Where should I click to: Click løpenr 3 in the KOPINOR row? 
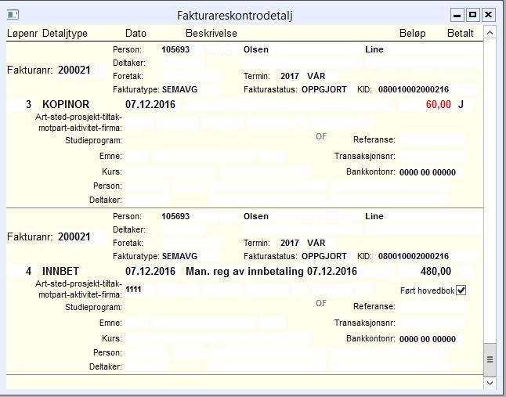point(28,104)
